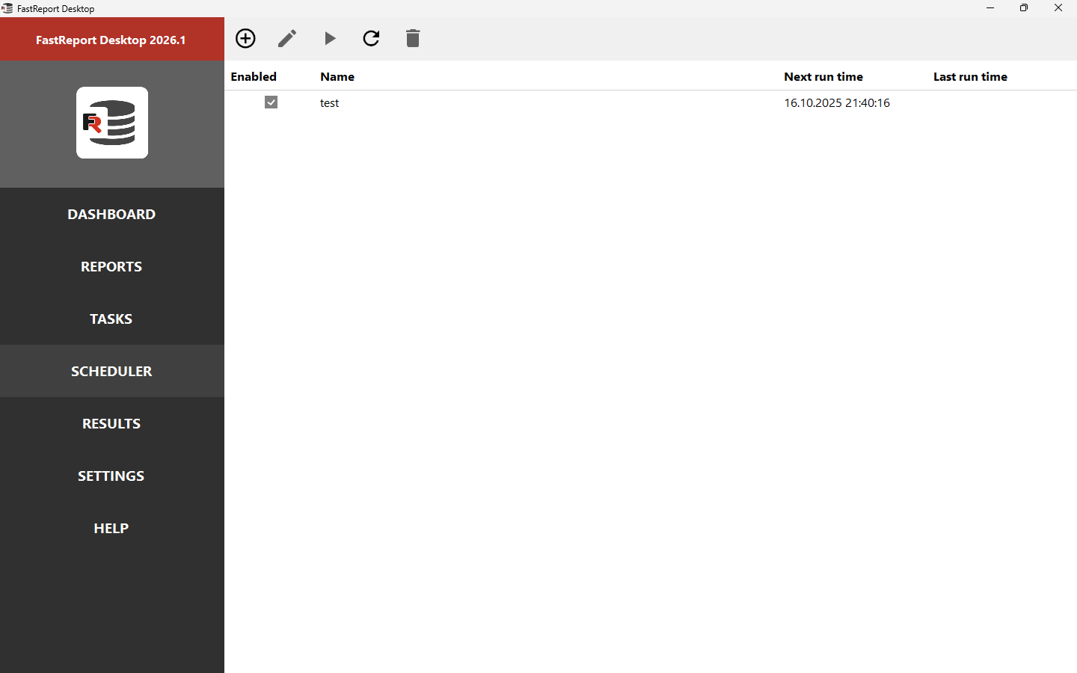Viewport: 1077px width, 673px height.
Task: Click the Next run time column header
Action: tap(823, 76)
